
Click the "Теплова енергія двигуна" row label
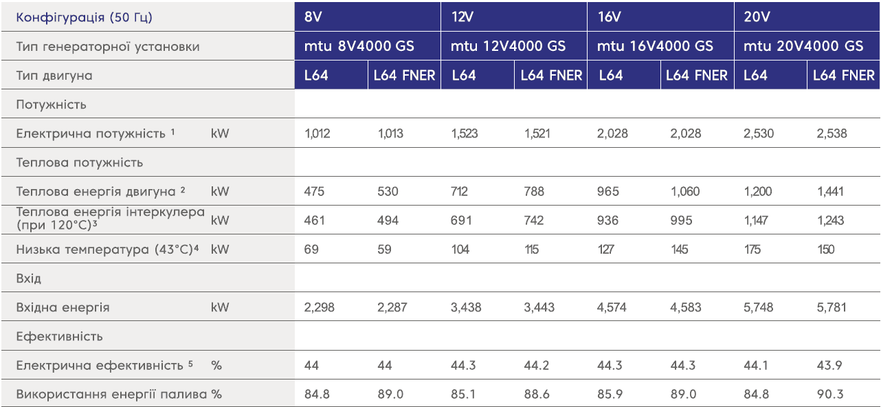(97, 192)
